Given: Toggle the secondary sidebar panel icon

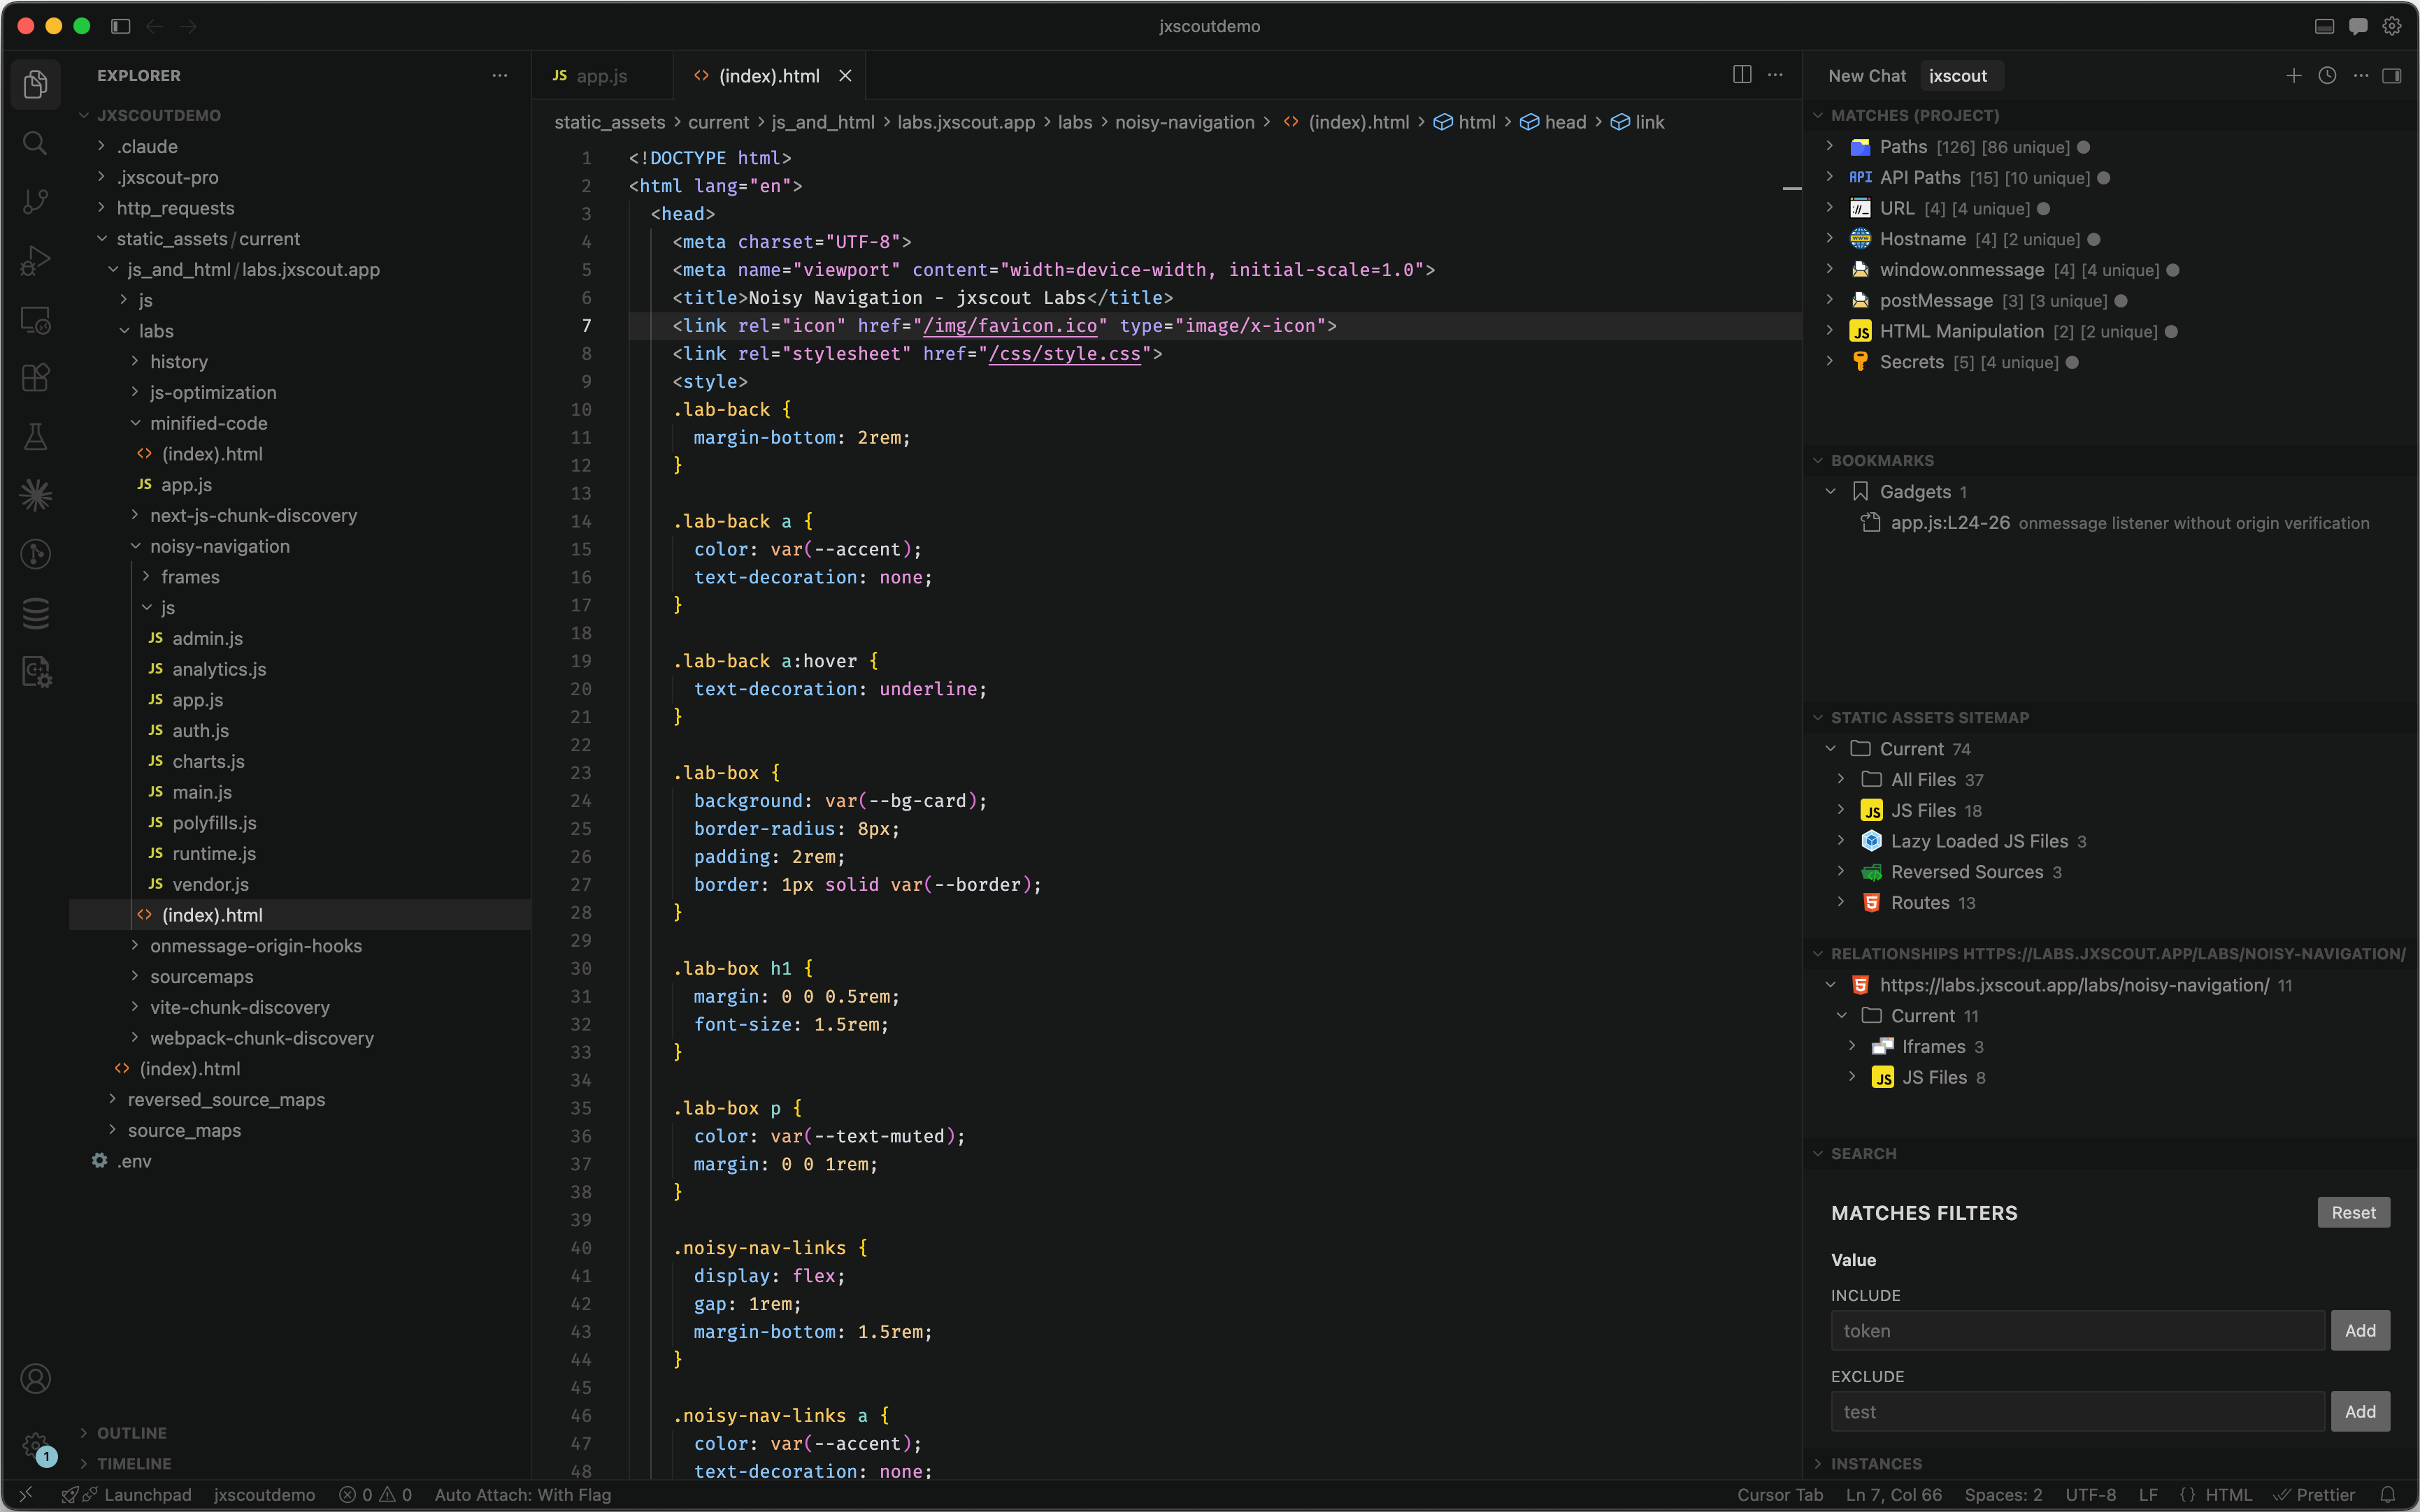Looking at the screenshot, I should [2392, 75].
